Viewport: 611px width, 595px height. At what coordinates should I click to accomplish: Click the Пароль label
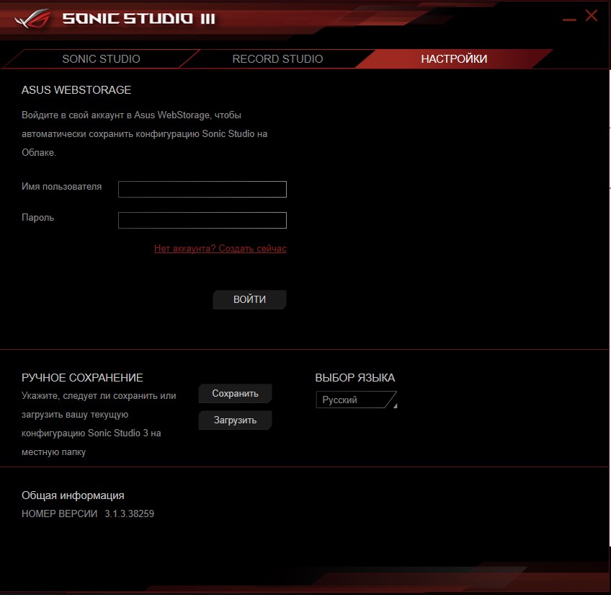coord(37,218)
